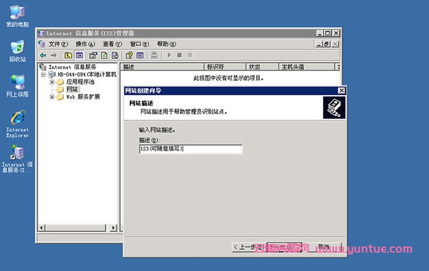Open 我的电脑 desktop icon

click(x=17, y=12)
